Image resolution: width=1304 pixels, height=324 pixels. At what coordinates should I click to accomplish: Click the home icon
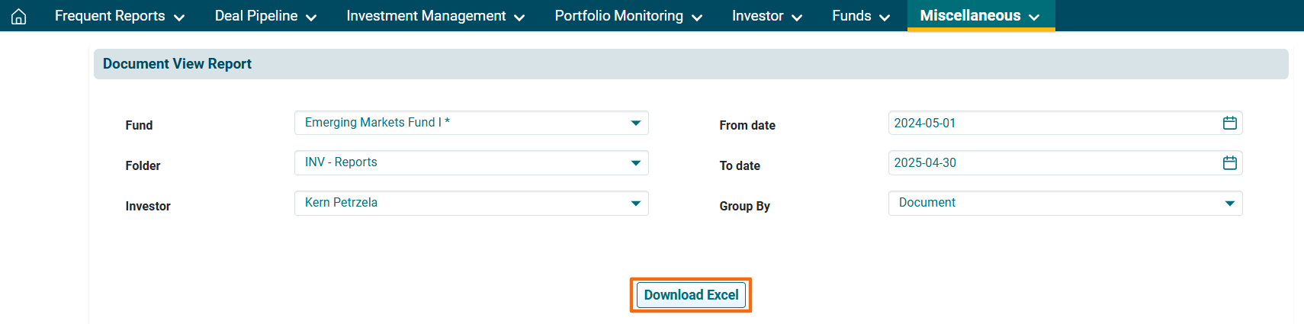pos(19,16)
